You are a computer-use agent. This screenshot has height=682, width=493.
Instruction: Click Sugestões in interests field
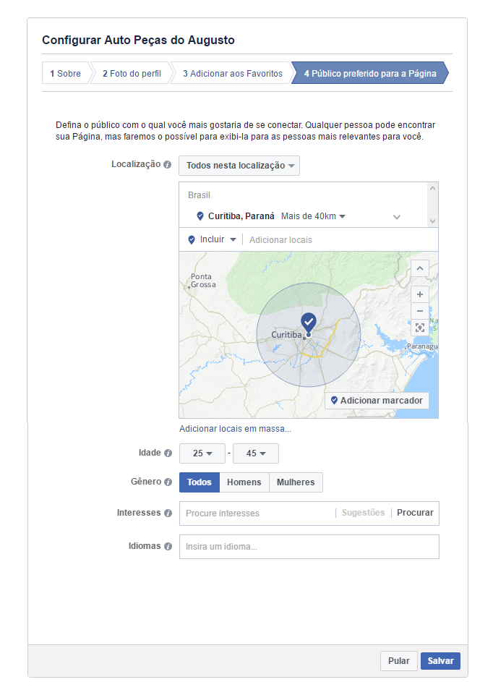(x=363, y=513)
